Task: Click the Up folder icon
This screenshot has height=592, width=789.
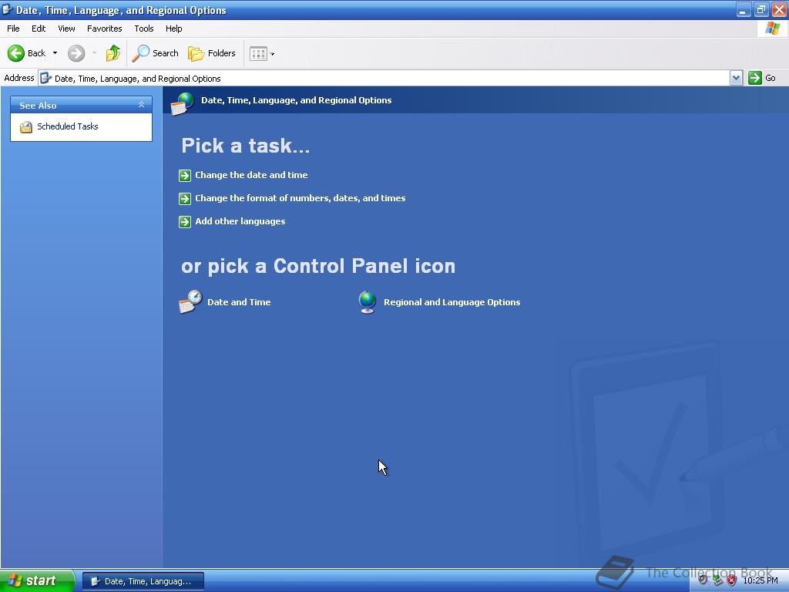Action: (113, 53)
